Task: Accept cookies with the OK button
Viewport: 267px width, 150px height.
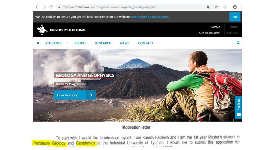Action: [x=235, y=17]
